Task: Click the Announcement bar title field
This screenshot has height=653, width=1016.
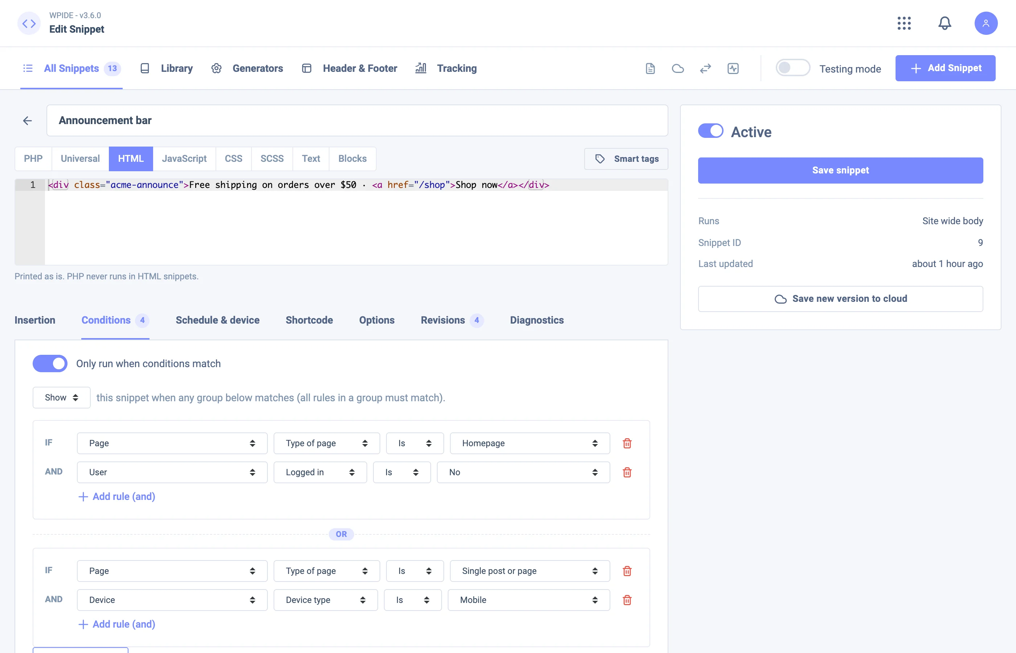Action: (357, 120)
